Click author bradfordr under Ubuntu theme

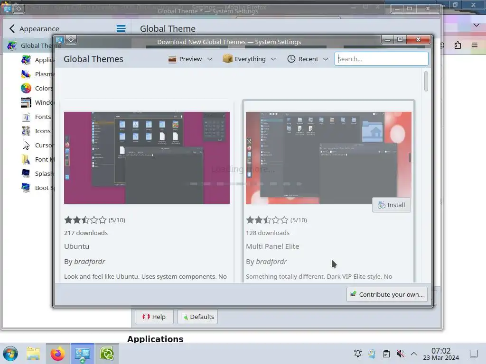tap(90, 262)
